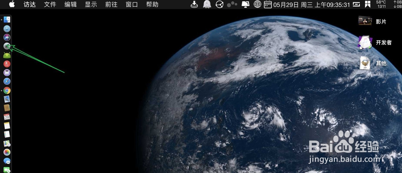Open the Apple menu

12,4
